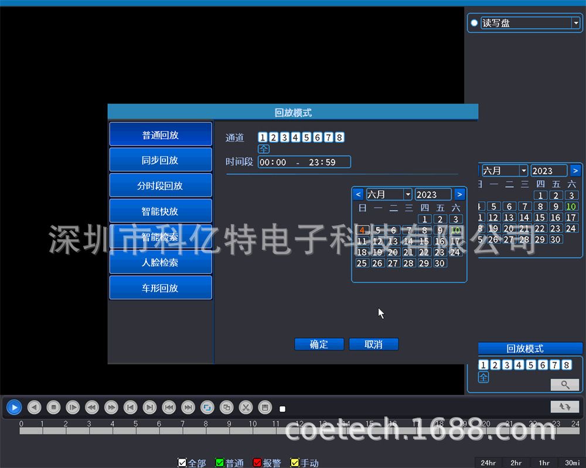This screenshot has height=468, width=586.
Task: Toggle the 全 channel box in the dialog
Action: (x=264, y=149)
